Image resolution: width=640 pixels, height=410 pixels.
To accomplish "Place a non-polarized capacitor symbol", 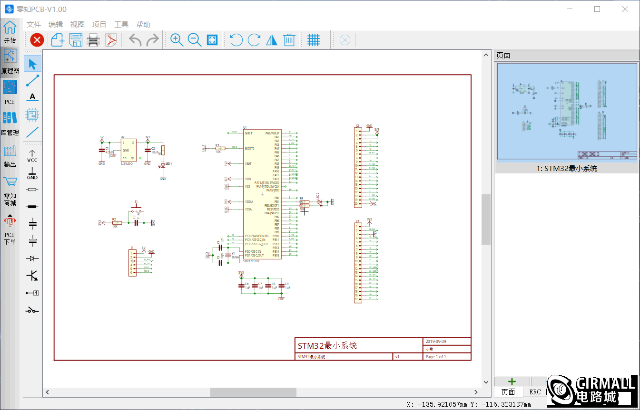I will 32,223.
